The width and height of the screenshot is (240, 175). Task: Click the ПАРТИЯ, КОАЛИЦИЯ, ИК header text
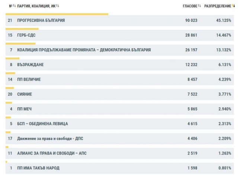(x=36, y=6)
